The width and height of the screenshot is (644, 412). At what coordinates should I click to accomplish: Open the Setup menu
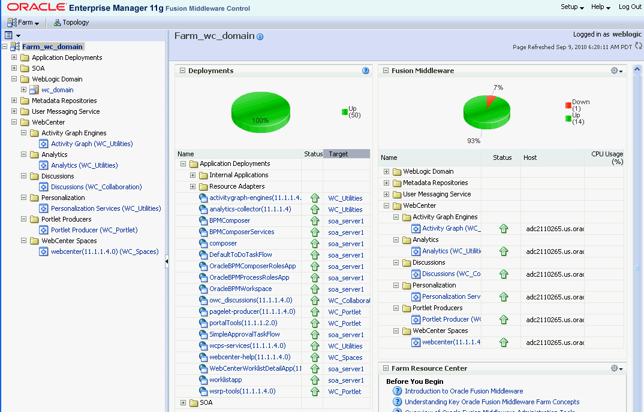coord(572,7)
